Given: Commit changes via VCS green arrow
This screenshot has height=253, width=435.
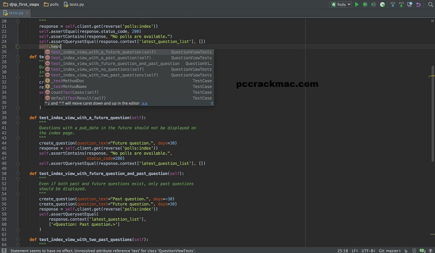Looking at the screenshot, I should click(x=401, y=5).
